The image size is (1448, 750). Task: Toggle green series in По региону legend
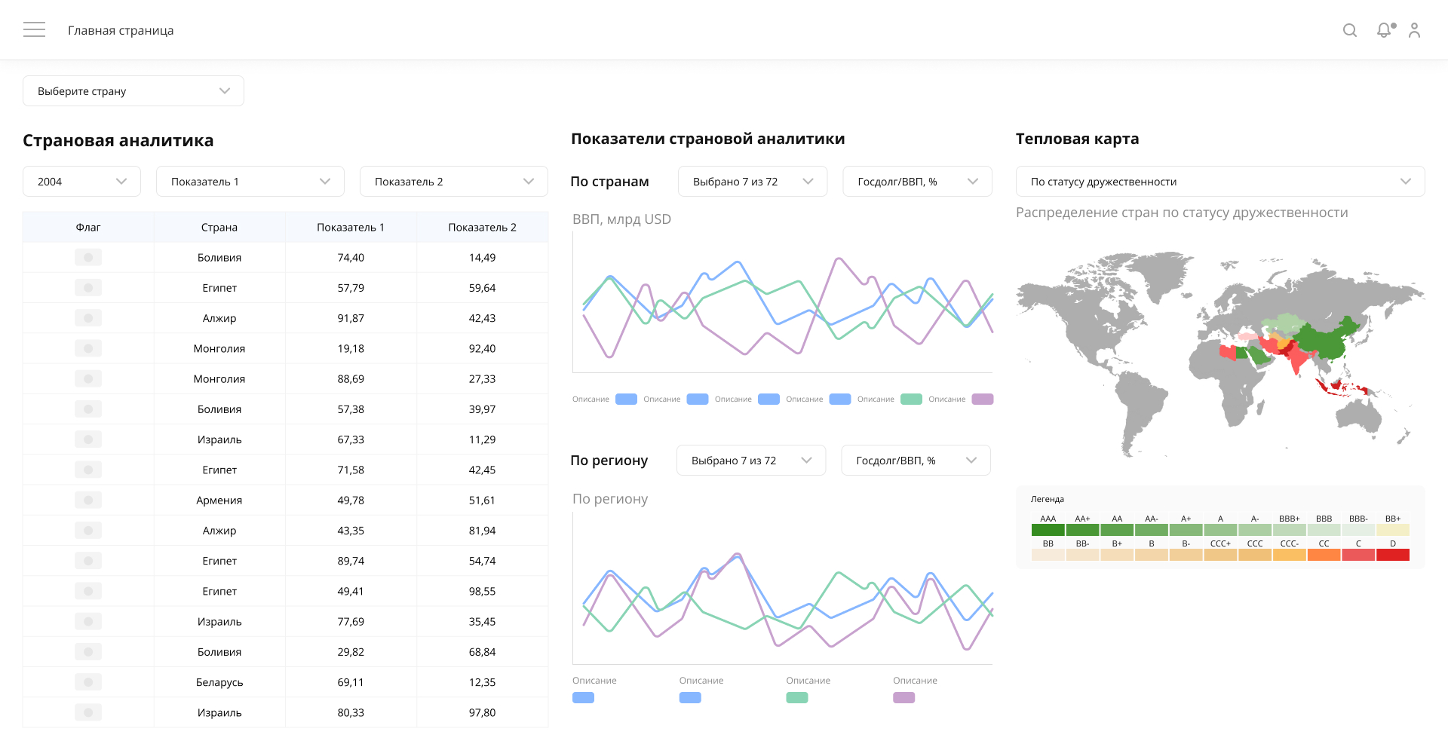(796, 698)
